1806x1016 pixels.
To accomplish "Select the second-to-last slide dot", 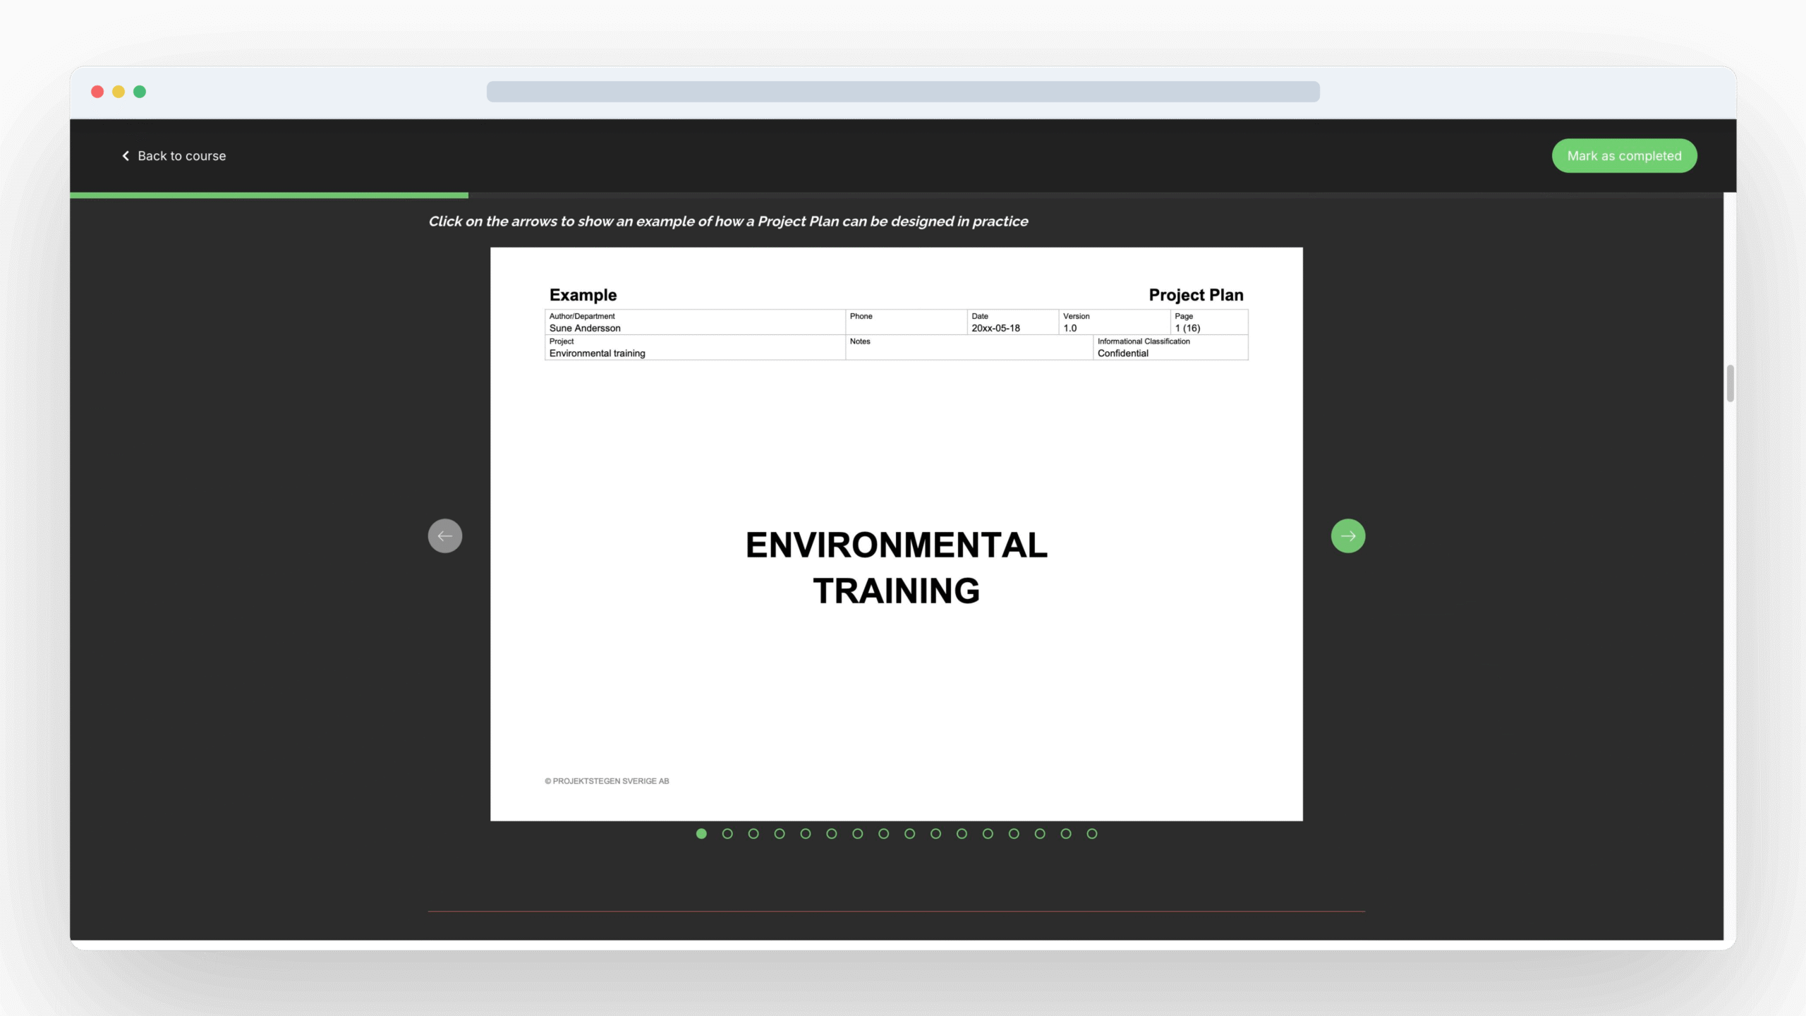I will pos(1066,833).
